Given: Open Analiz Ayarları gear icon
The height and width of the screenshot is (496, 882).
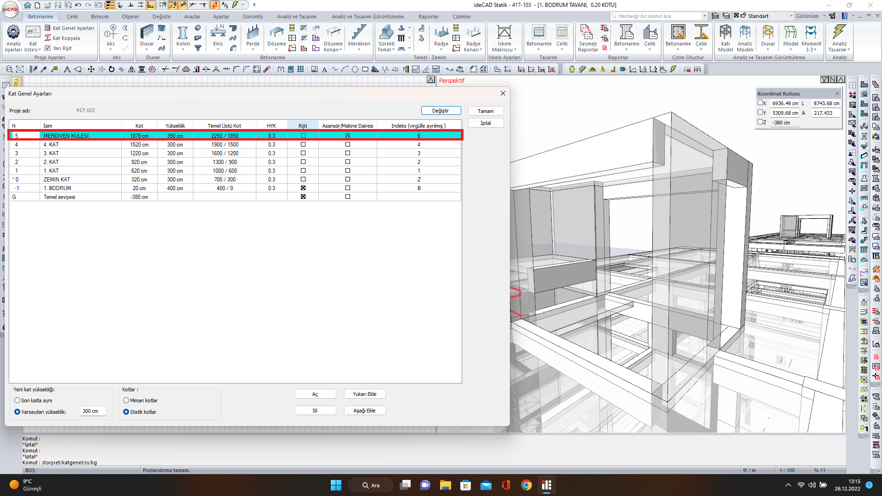Looking at the screenshot, I should click(x=13, y=32).
